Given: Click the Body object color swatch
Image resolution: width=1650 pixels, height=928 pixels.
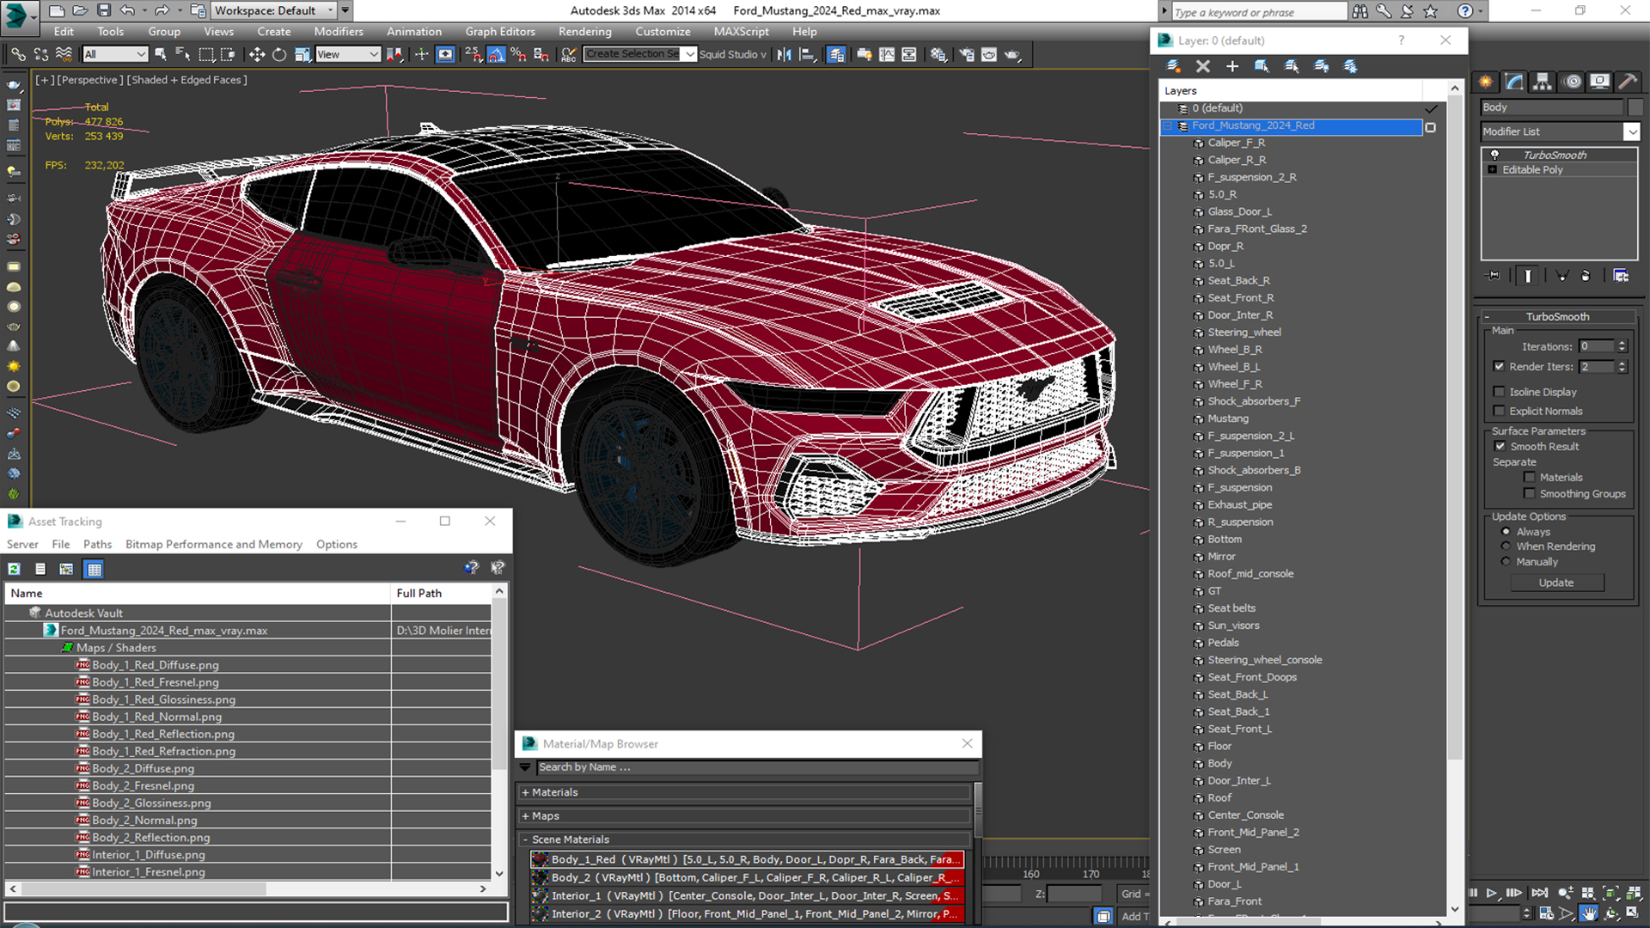Looking at the screenshot, I should [x=1635, y=107].
